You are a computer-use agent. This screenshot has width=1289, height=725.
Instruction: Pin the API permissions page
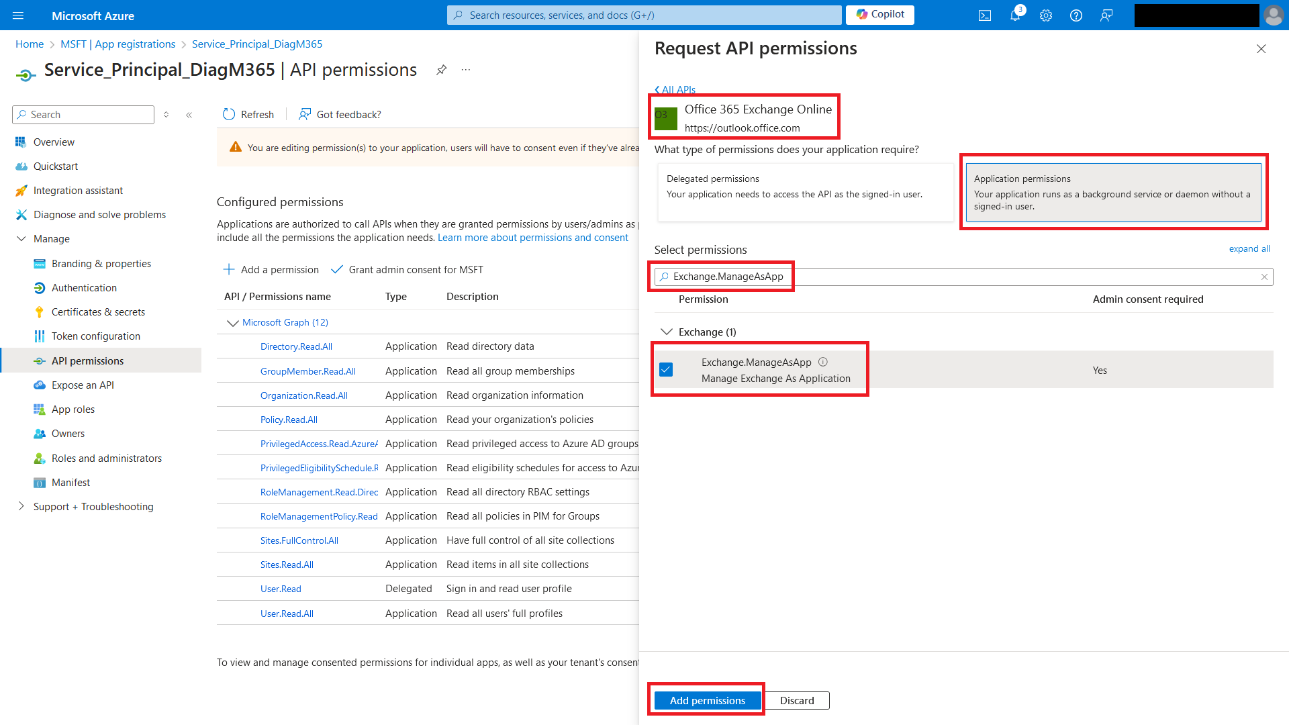(x=441, y=70)
